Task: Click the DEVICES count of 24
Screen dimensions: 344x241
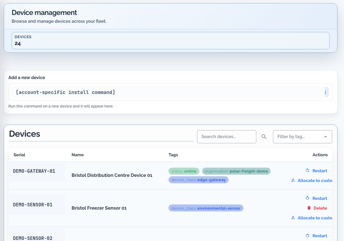Action: point(18,43)
